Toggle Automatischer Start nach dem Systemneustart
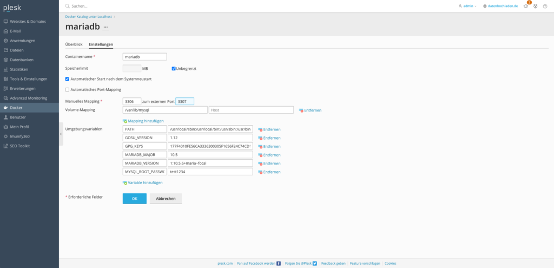The height and width of the screenshot is (268, 554). pos(67,79)
